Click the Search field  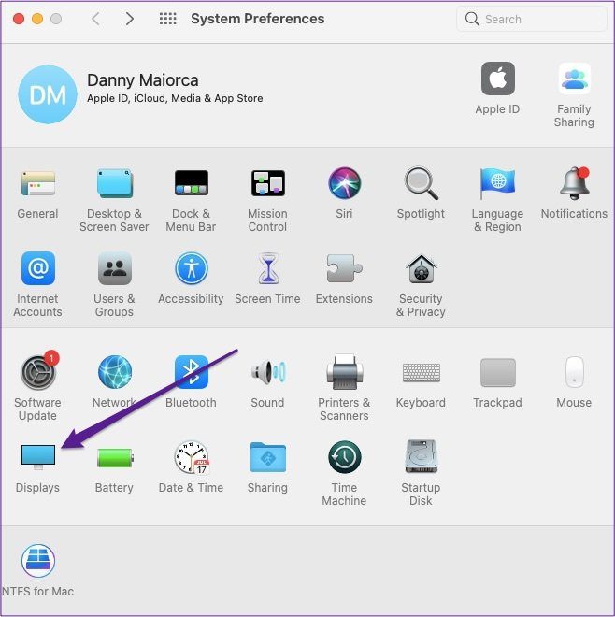[x=532, y=19]
